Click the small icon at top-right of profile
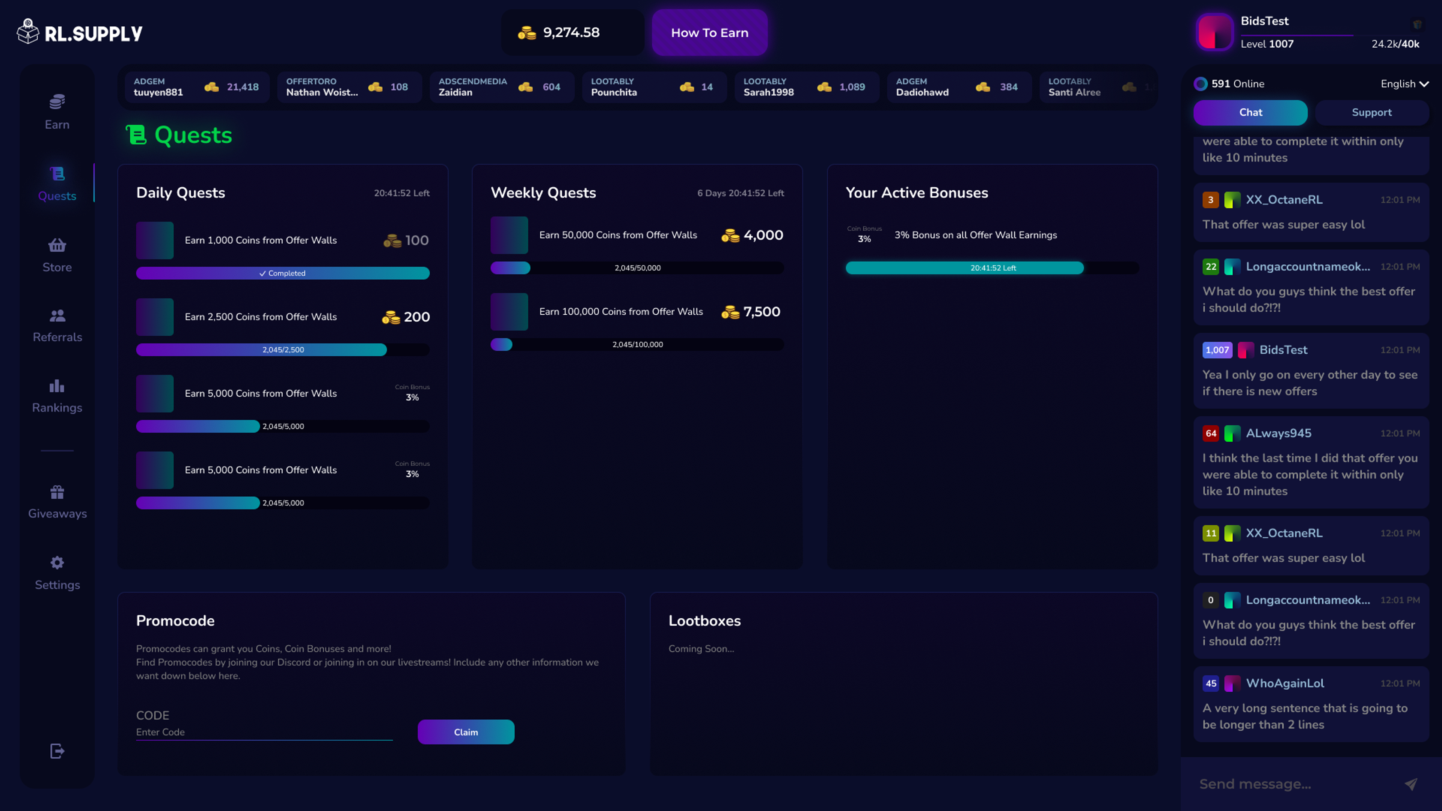This screenshot has width=1442, height=811. [x=1417, y=24]
